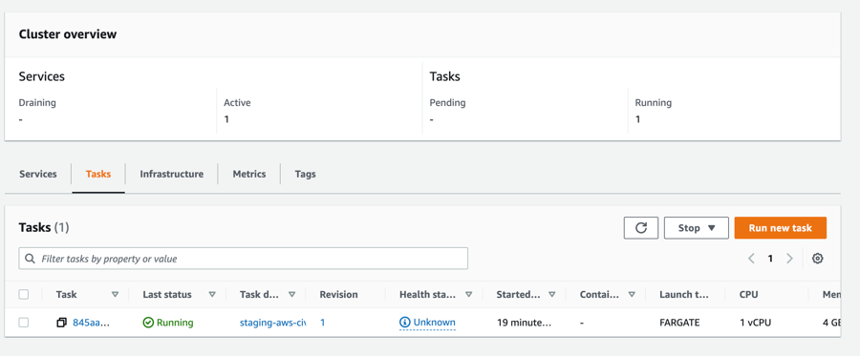The width and height of the screenshot is (860, 356).
Task: Click the 1 vCPU cell
Action: 755,323
